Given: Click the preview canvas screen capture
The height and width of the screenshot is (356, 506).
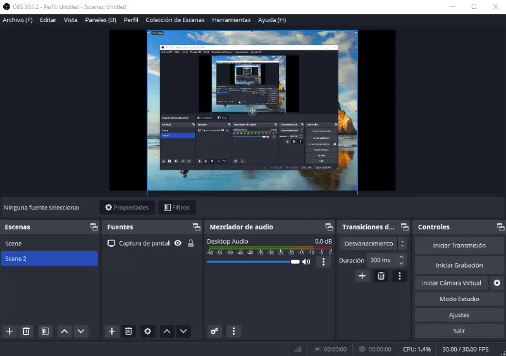Looking at the screenshot, I should (x=252, y=110).
